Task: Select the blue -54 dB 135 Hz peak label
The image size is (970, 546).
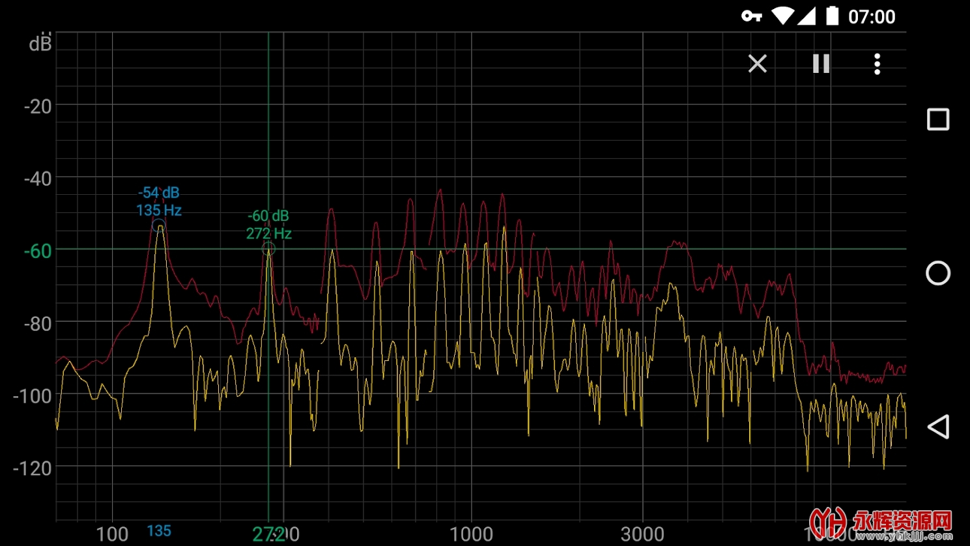Action: pos(158,201)
